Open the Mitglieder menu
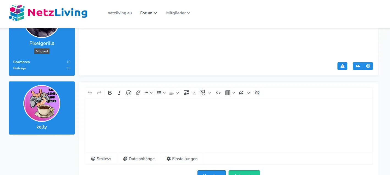The image size is (390, 175). click(x=178, y=13)
